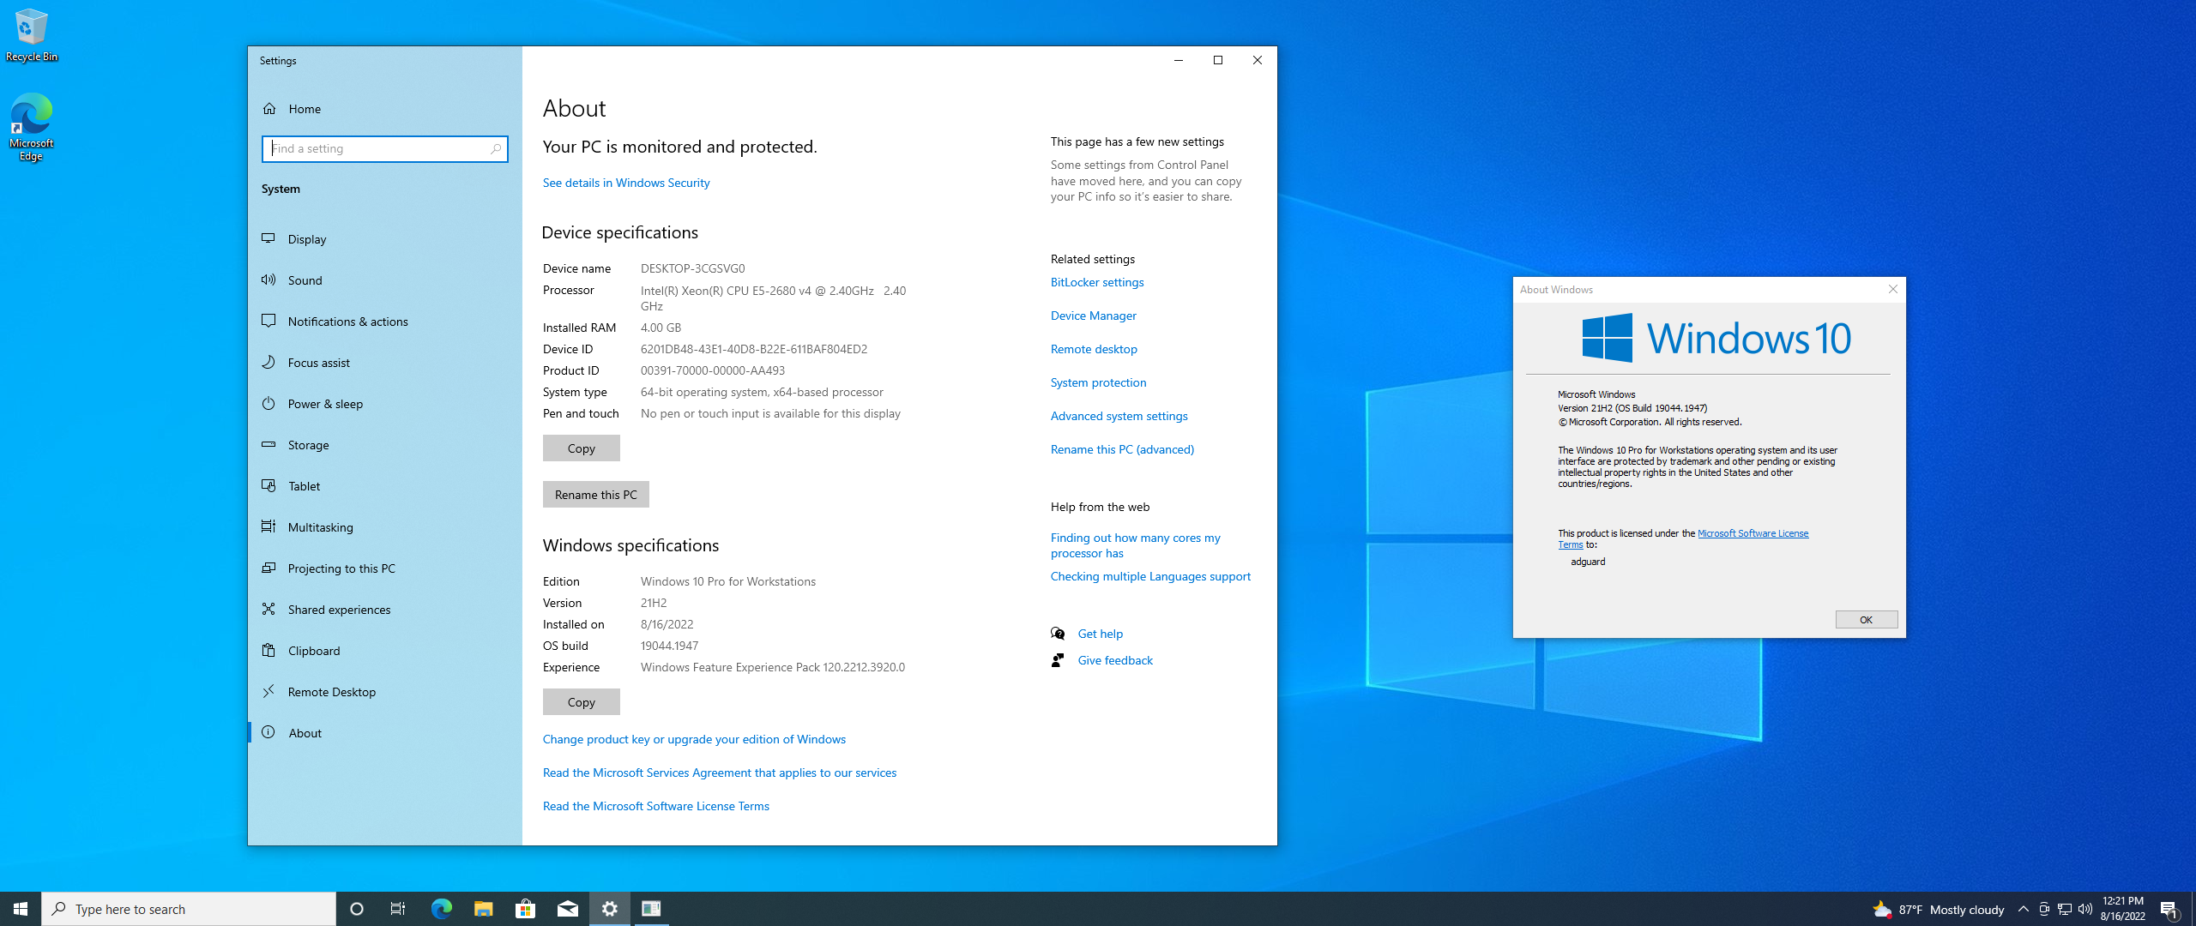Select About info icon in sidebar
The width and height of the screenshot is (2196, 926).
click(268, 732)
